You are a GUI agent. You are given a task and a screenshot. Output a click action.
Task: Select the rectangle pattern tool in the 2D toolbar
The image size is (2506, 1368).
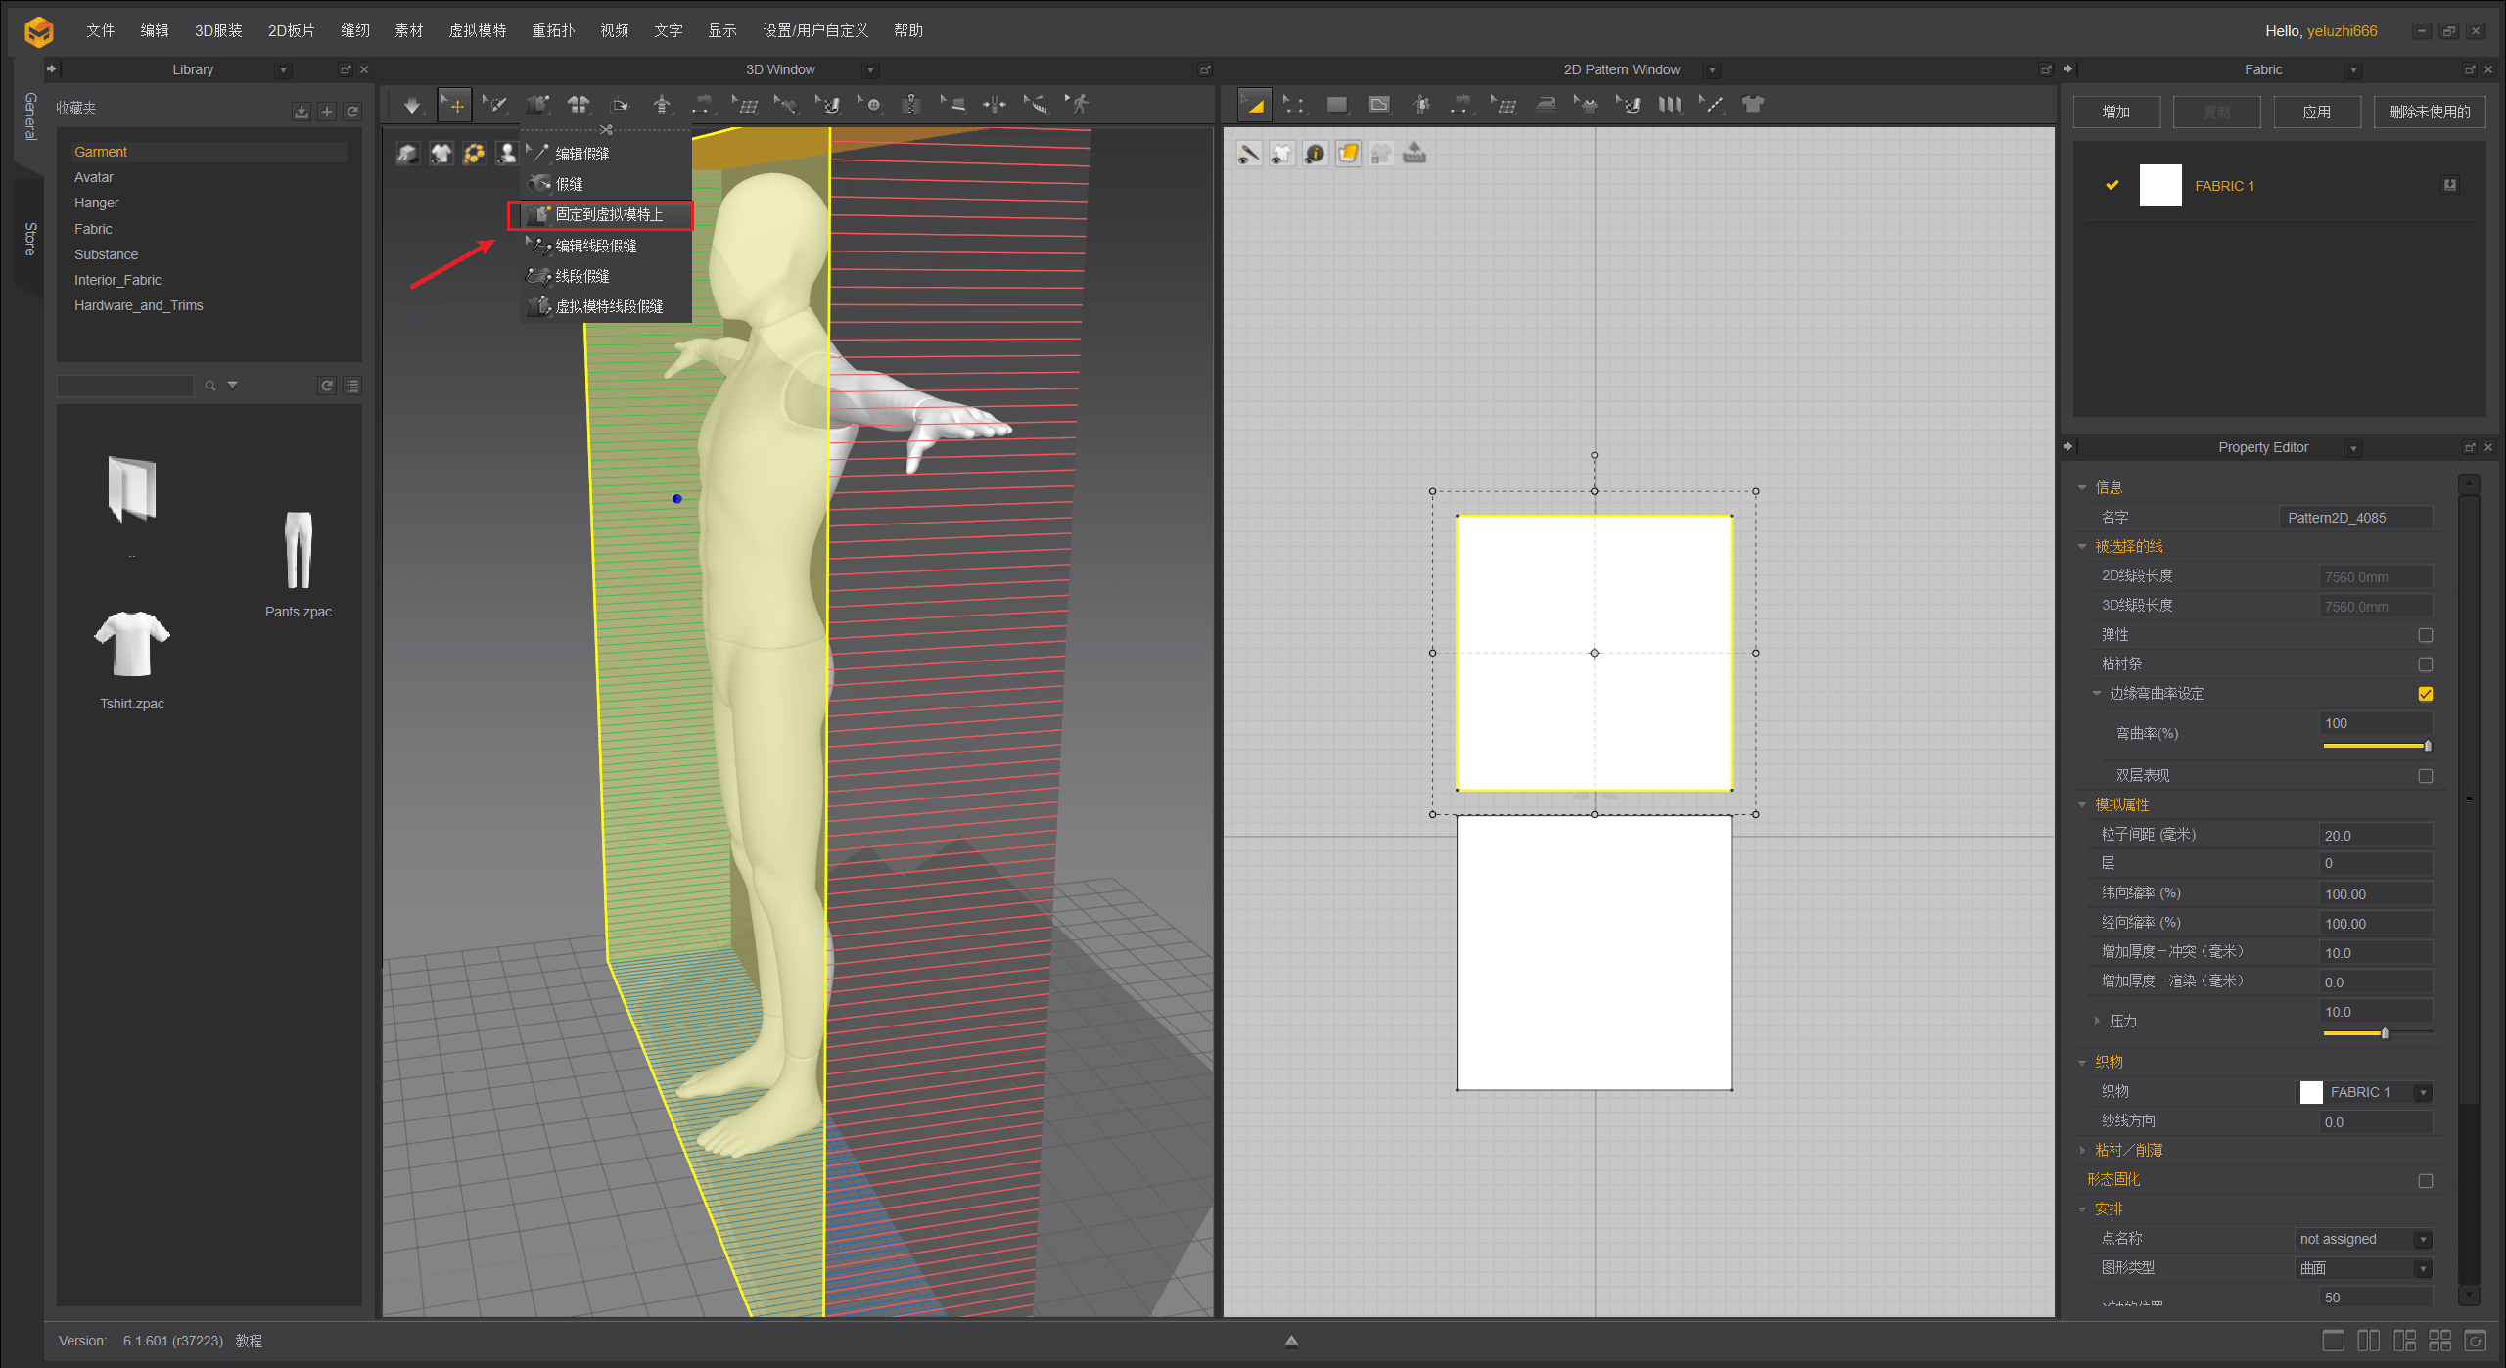(x=1336, y=105)
